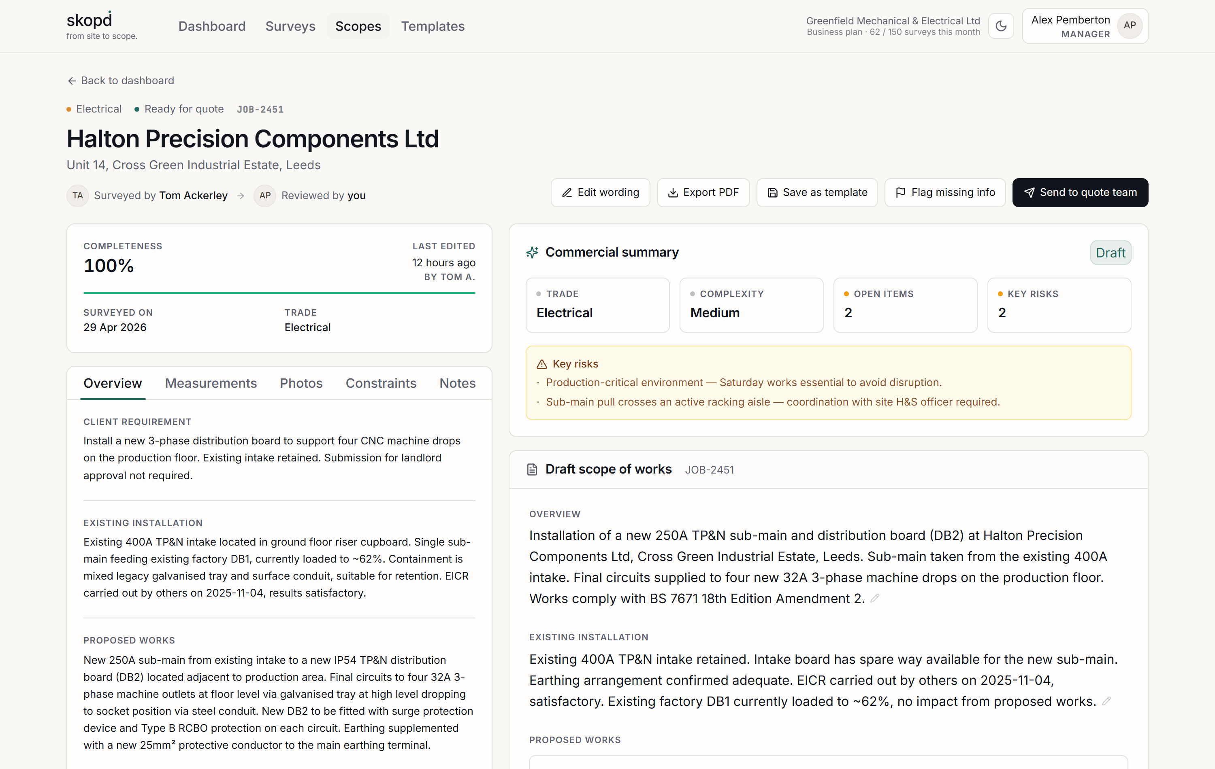The height and width of the screenshot is (769, 1215).
Task: Click the Edit wording button
Action: [x=601, y=193]
